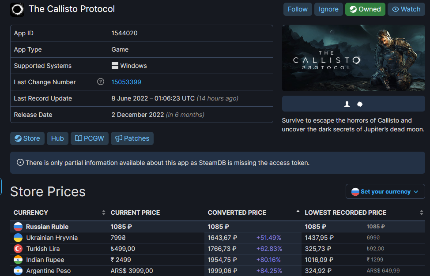Open the PCGW wiki button
This screenshot has width=430, height=276.
point(90,138)
